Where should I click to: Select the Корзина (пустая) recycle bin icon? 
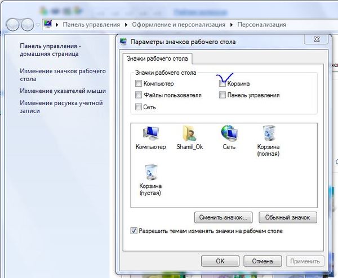click(x=150, y=172)
